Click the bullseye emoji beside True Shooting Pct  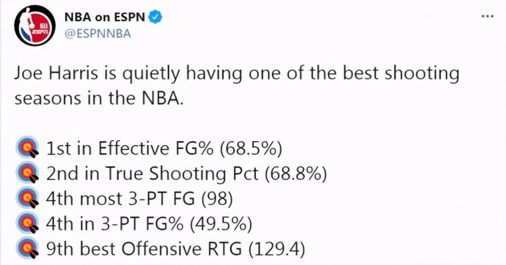[28, 173]
